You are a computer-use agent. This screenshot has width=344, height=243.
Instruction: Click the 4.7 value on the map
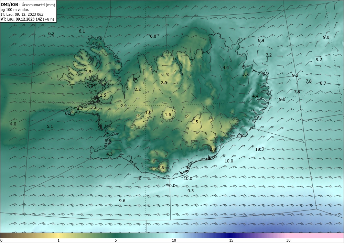pos(89,86)
